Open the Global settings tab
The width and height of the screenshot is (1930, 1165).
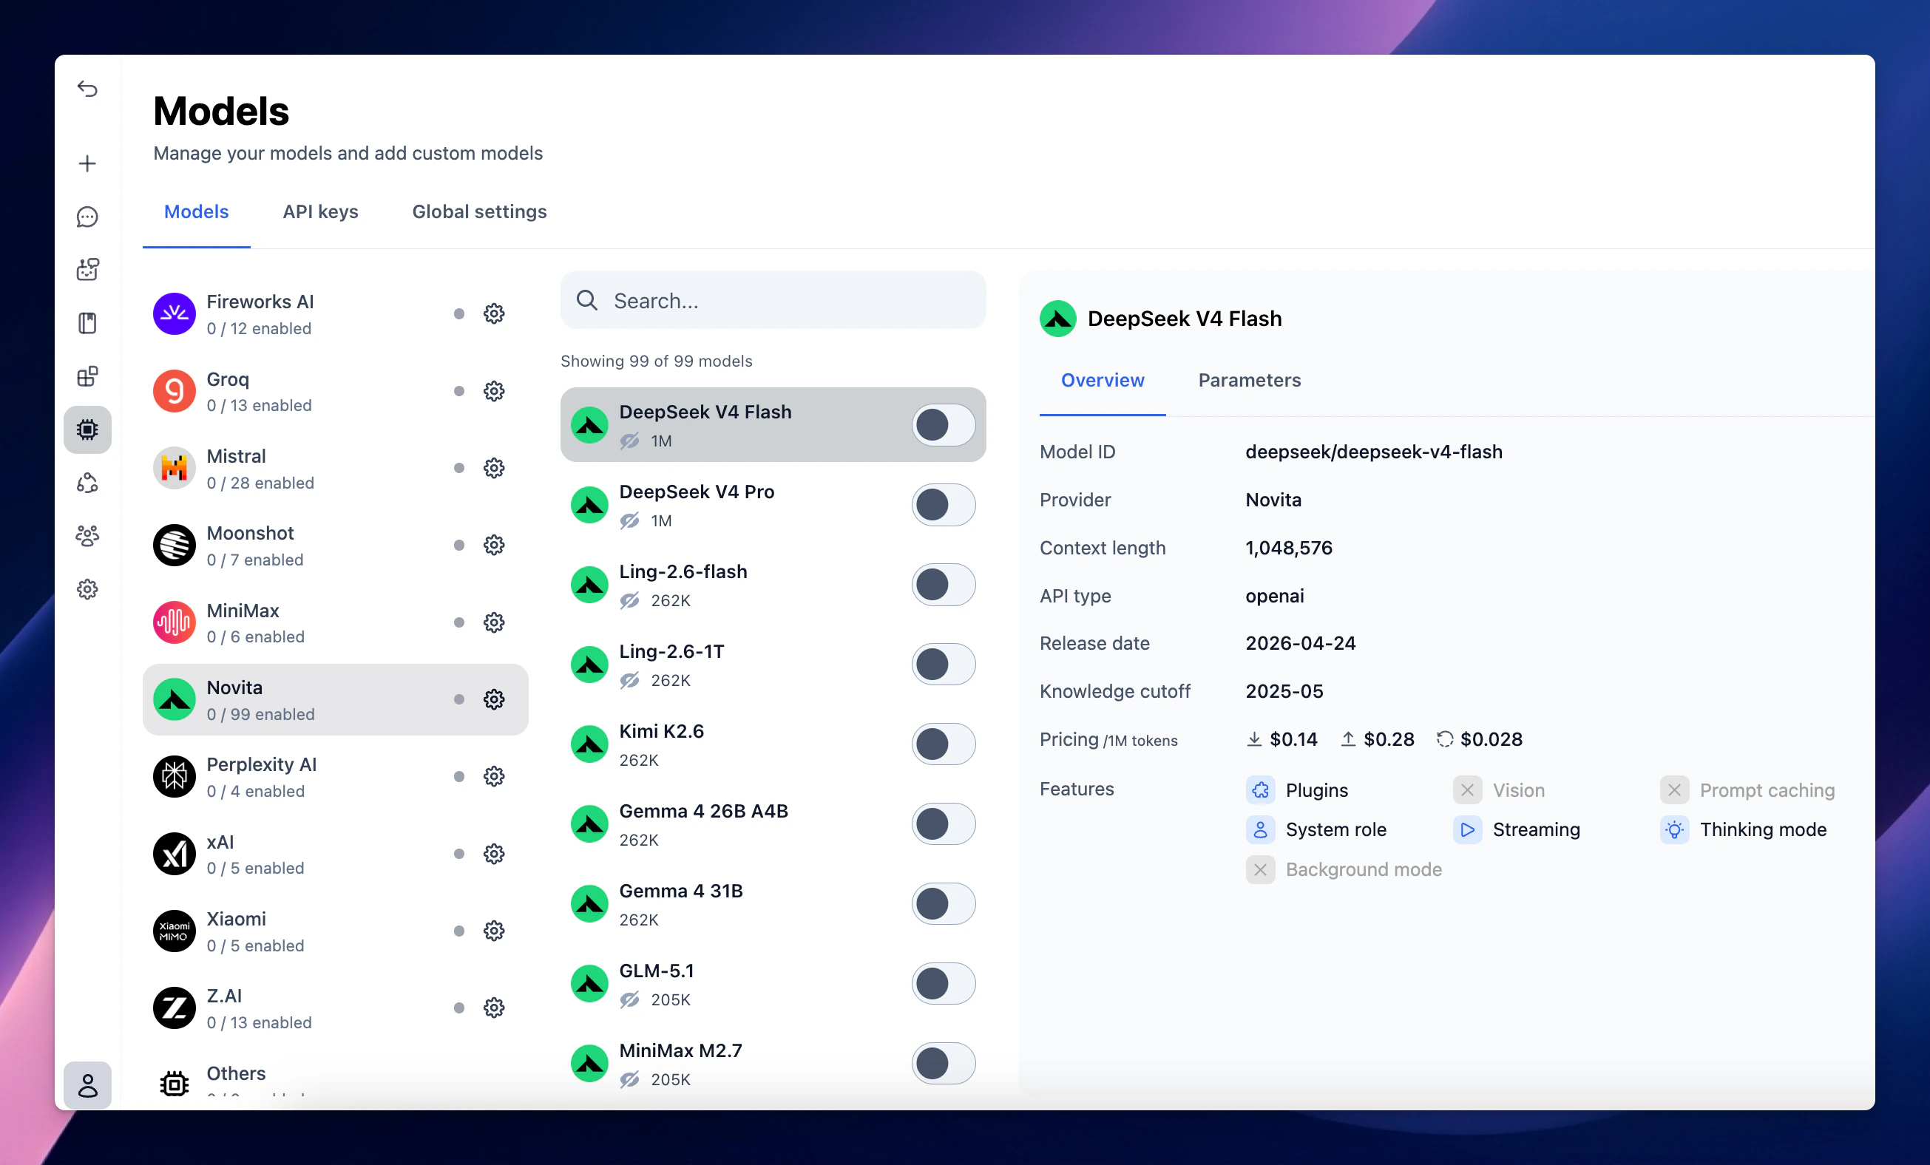[x=479, y=211]
